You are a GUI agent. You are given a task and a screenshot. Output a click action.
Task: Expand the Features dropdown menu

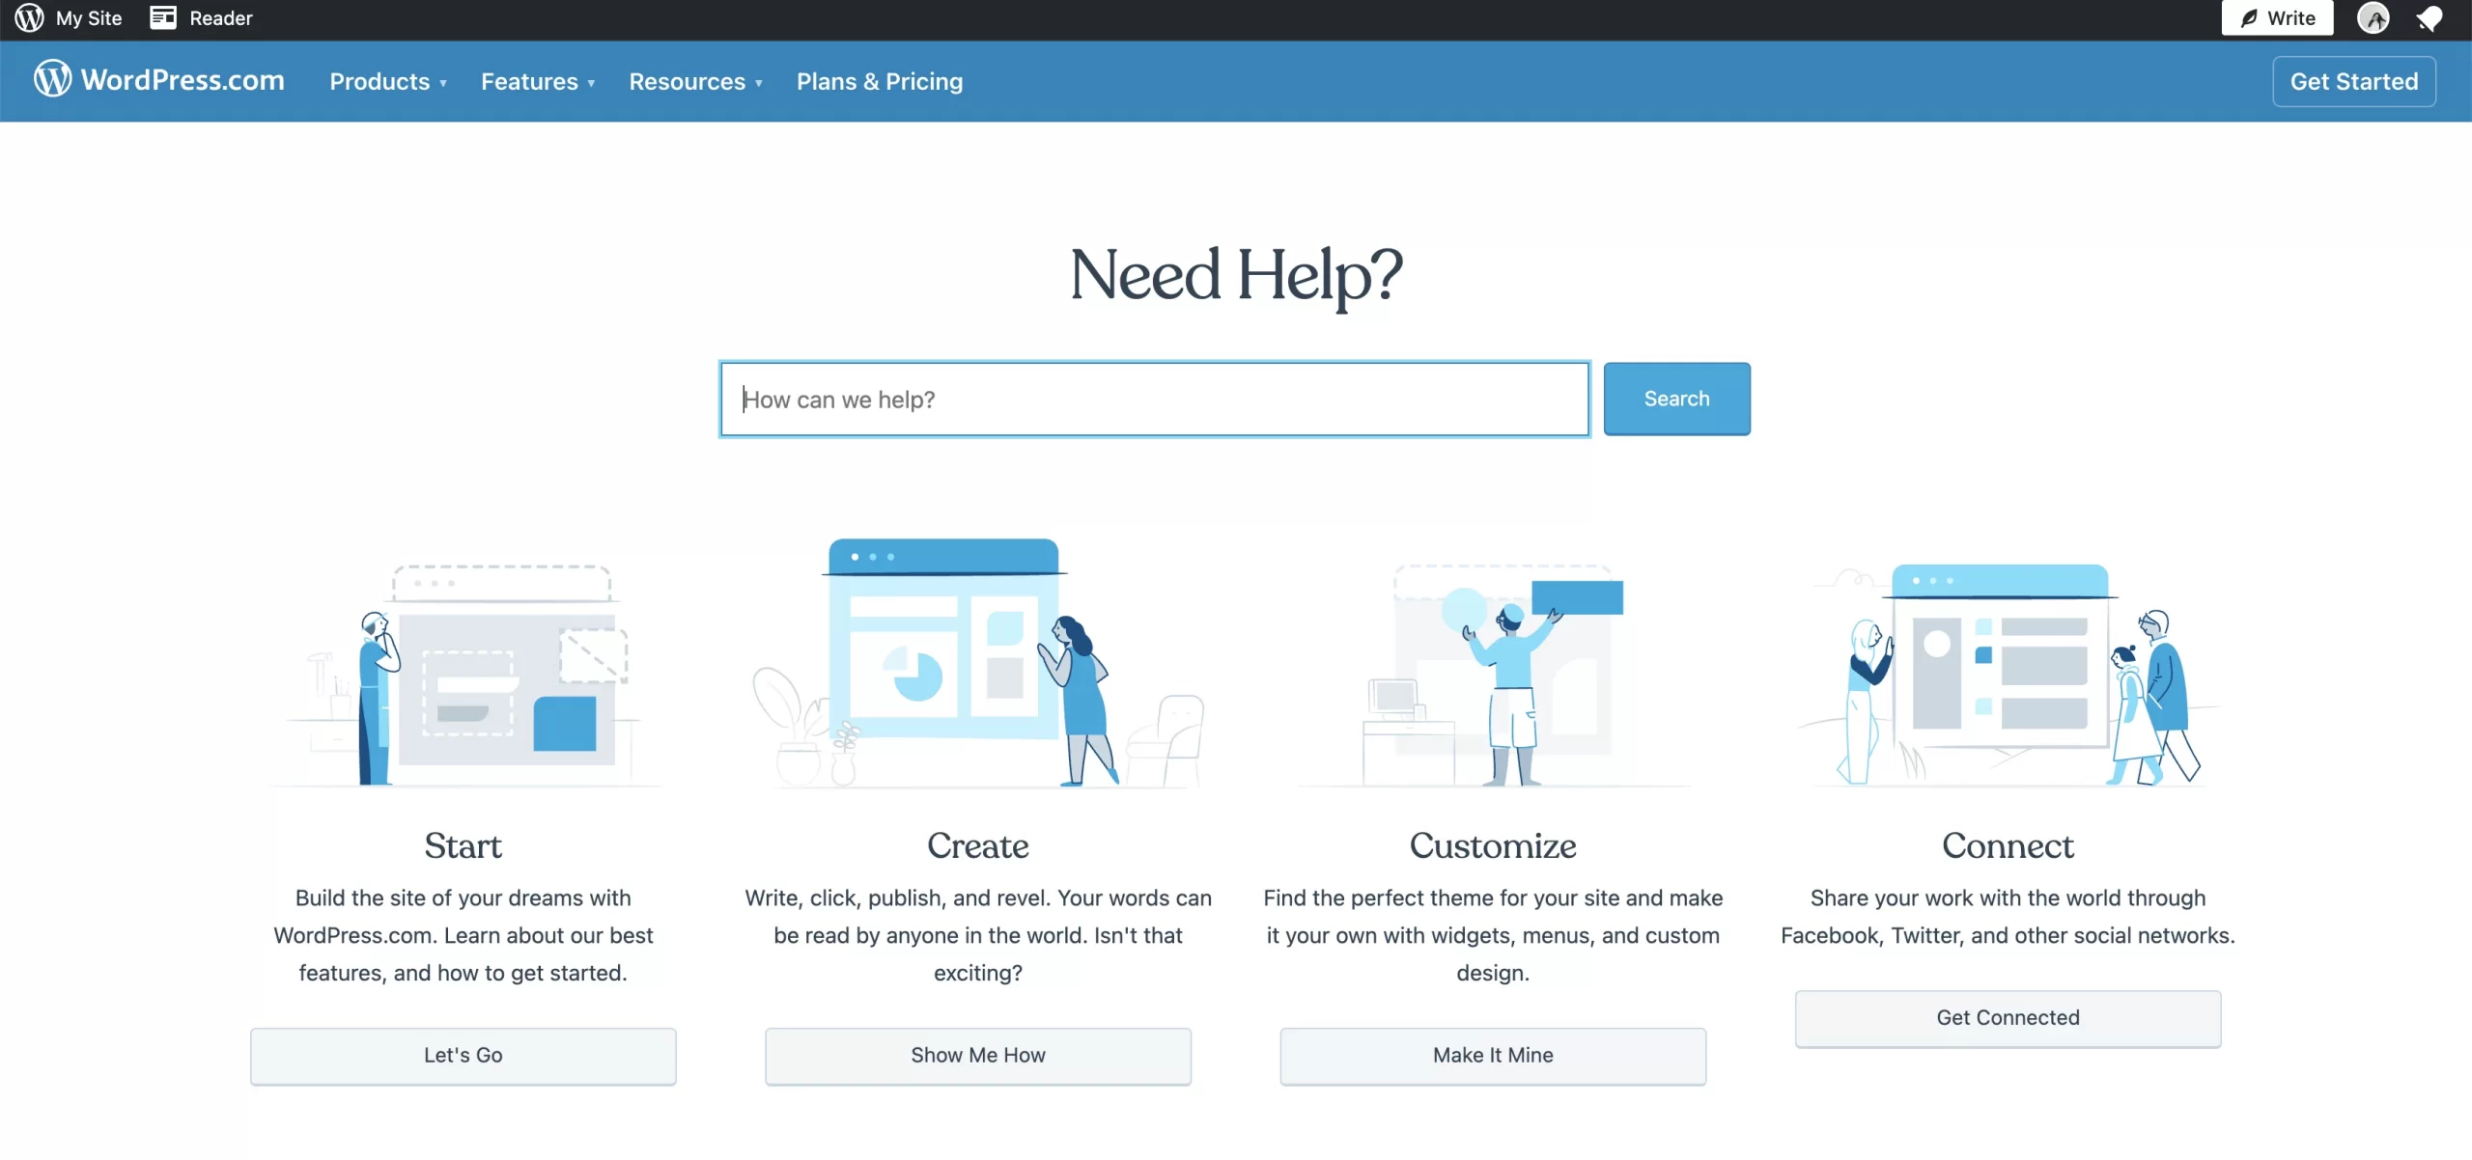pyautogui.click(x=536, y=80)
